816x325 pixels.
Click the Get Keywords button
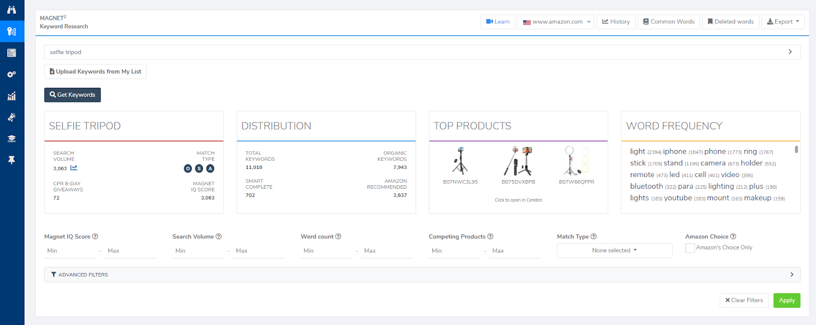(72, 95)
